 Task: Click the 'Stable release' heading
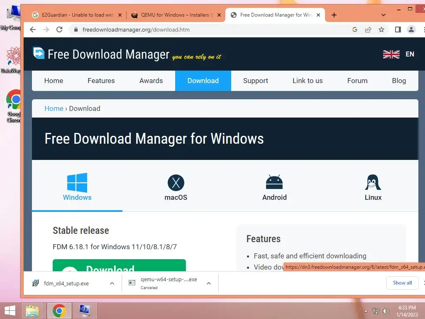(x=81, y=231)
